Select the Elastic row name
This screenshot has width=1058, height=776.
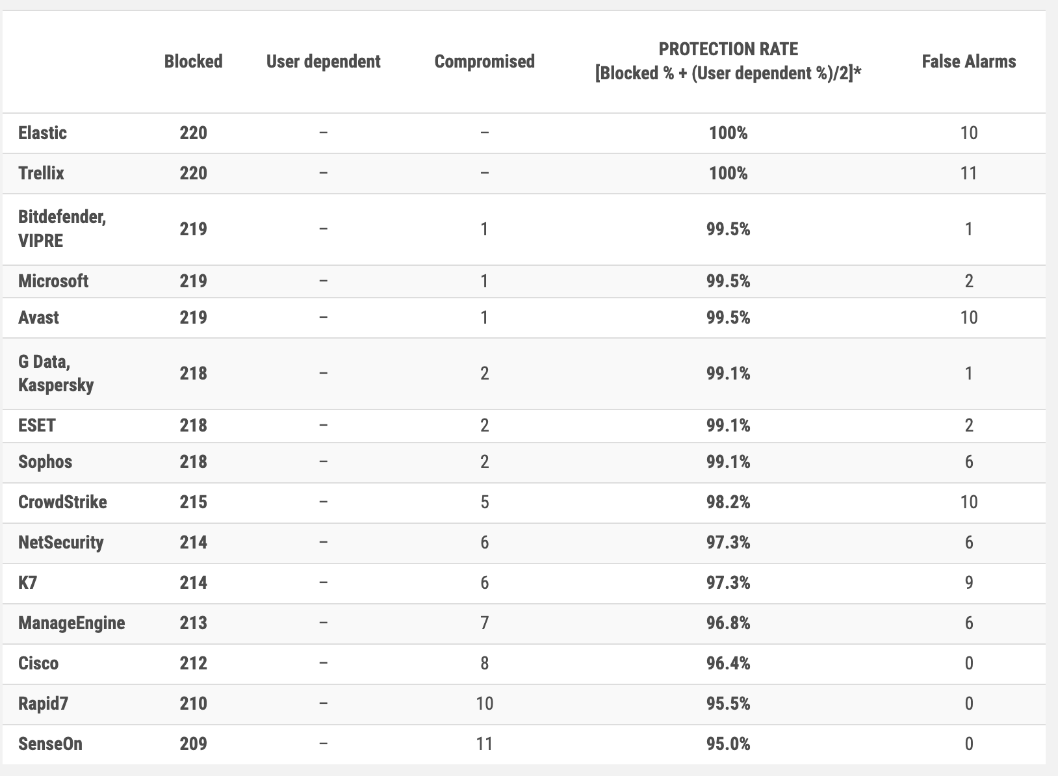pos(42,133)
